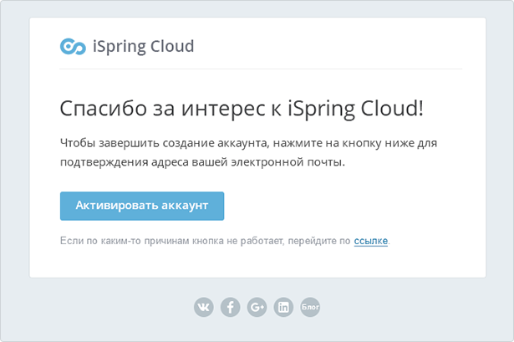The height and width of the screenshot is (342, 514).
Task: Open the VK social icon
Action: coord(204,307)
